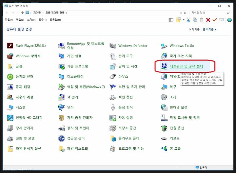This screenshot has height=173, width=236.
Task: Click the 프로그램 및 기능 icon
Action: (x=113, y=149)
